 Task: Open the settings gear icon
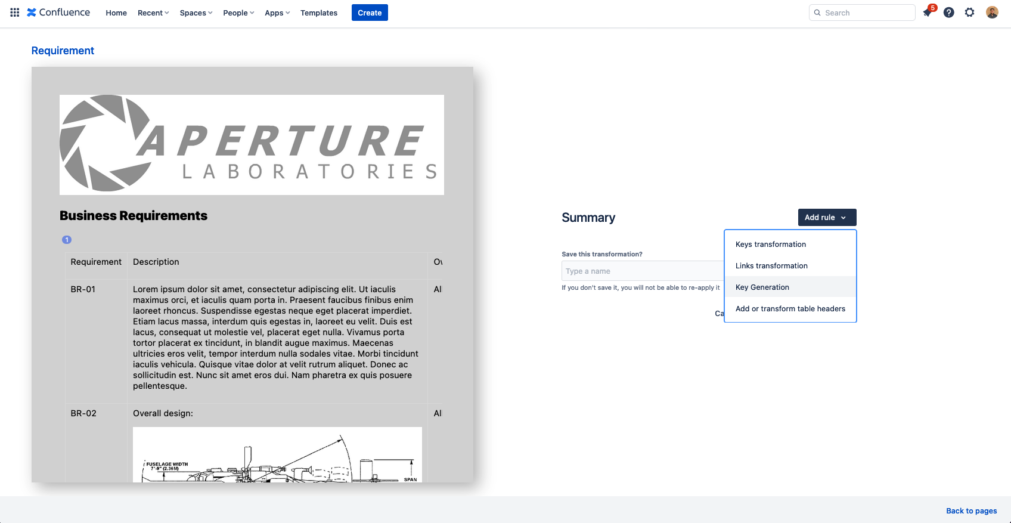(970, 13)
